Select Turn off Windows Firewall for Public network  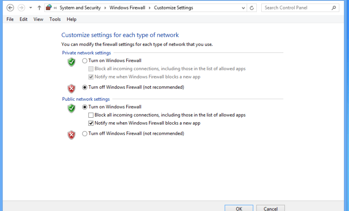(85, 133)
